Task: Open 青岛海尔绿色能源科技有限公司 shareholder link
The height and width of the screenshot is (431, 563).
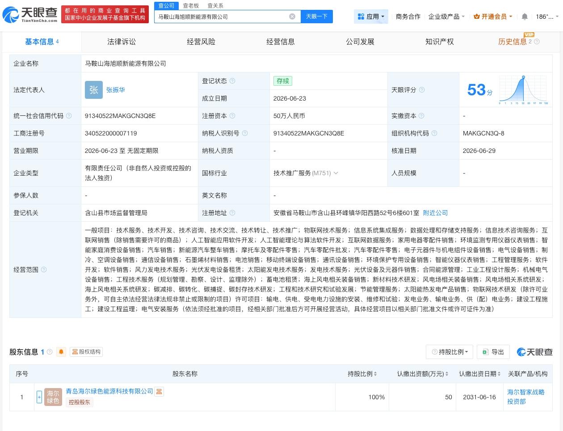Action: [x=109, y=391]
